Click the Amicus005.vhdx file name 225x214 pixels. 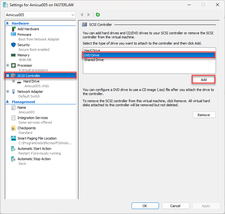37,86
